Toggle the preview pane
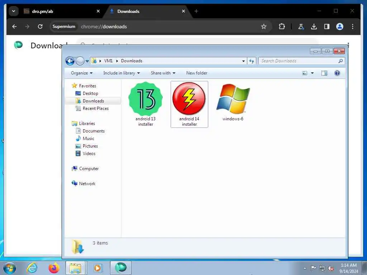This screenshot has width=367, height=275. [324, 73]
